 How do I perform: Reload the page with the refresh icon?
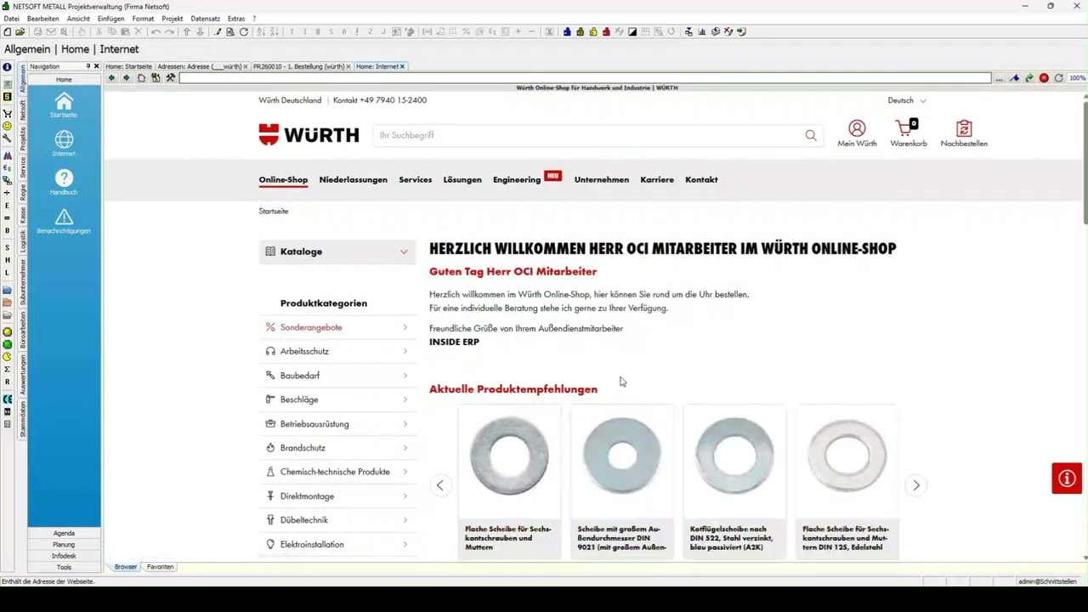1058,78
